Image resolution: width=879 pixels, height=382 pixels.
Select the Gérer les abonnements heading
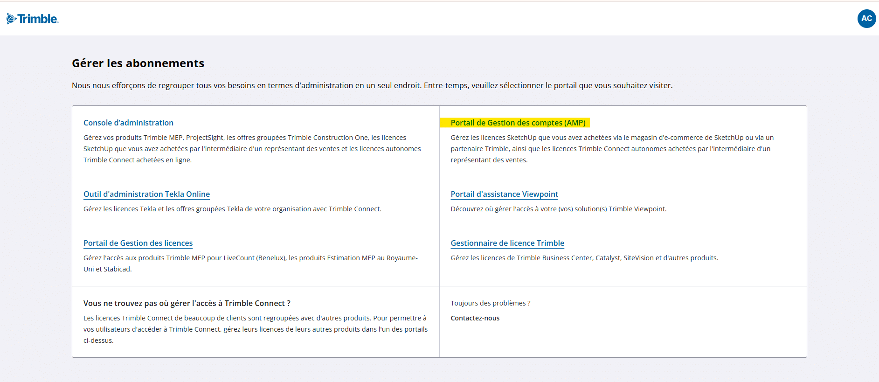[138, 63]
